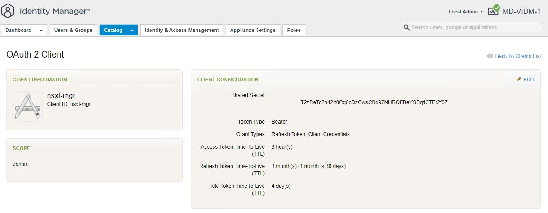
Task: Open the Appliance Settings tab
Action: [253, 30]
